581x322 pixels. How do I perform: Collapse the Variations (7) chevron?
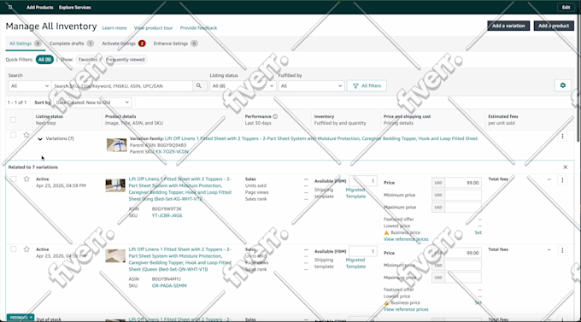point(40,139)
